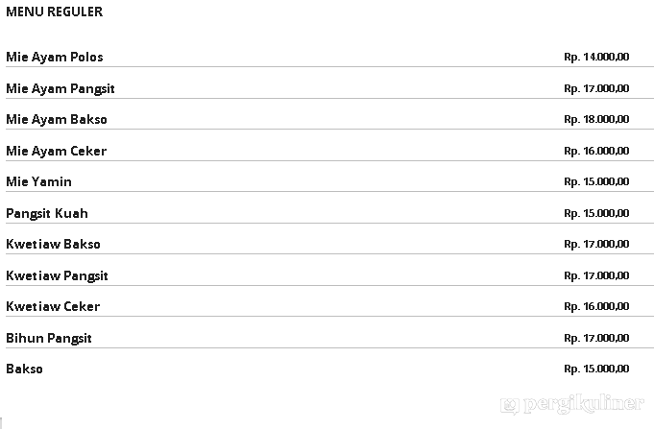Click the Kwetiaw Ceker item
The width and height of the screenshot is (654, 429).
pos(53,306)
